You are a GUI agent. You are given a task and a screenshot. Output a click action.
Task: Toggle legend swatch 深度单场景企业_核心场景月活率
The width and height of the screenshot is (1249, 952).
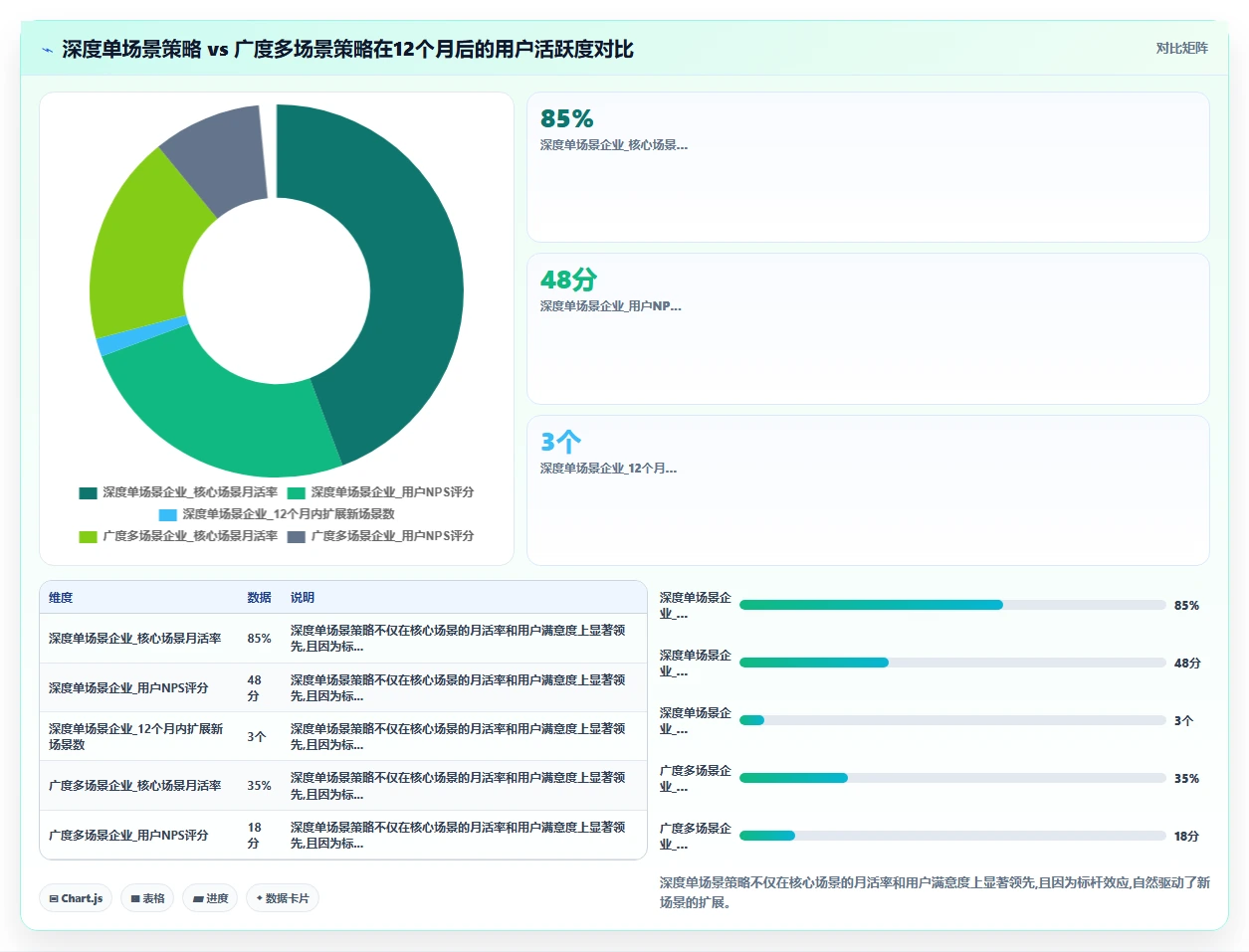[x=89, y=492]
